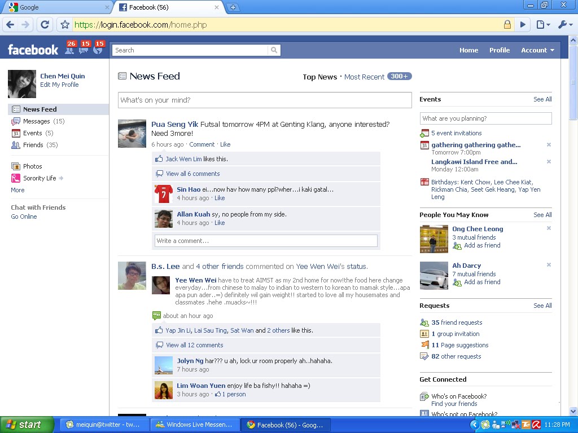Remove Ah Darcy suggestion
578x433 pixels.
coord(549,265)
